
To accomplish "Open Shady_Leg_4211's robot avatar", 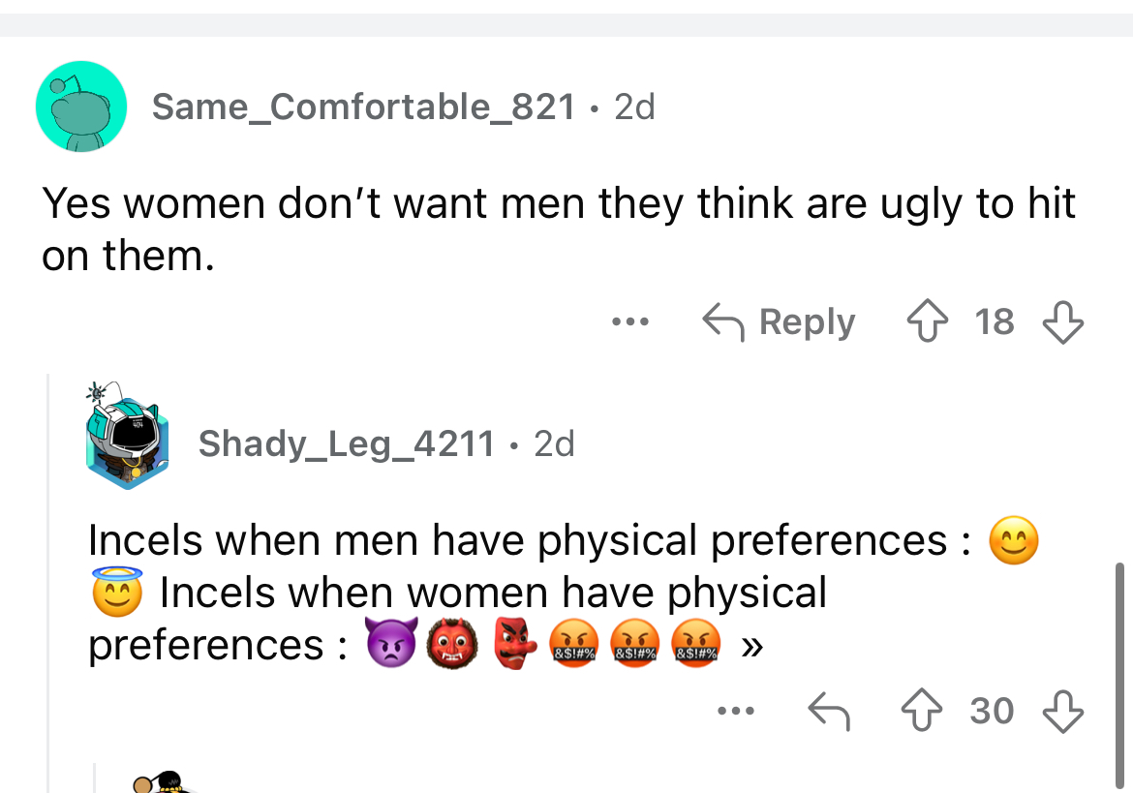I will [x=128, y=436].
